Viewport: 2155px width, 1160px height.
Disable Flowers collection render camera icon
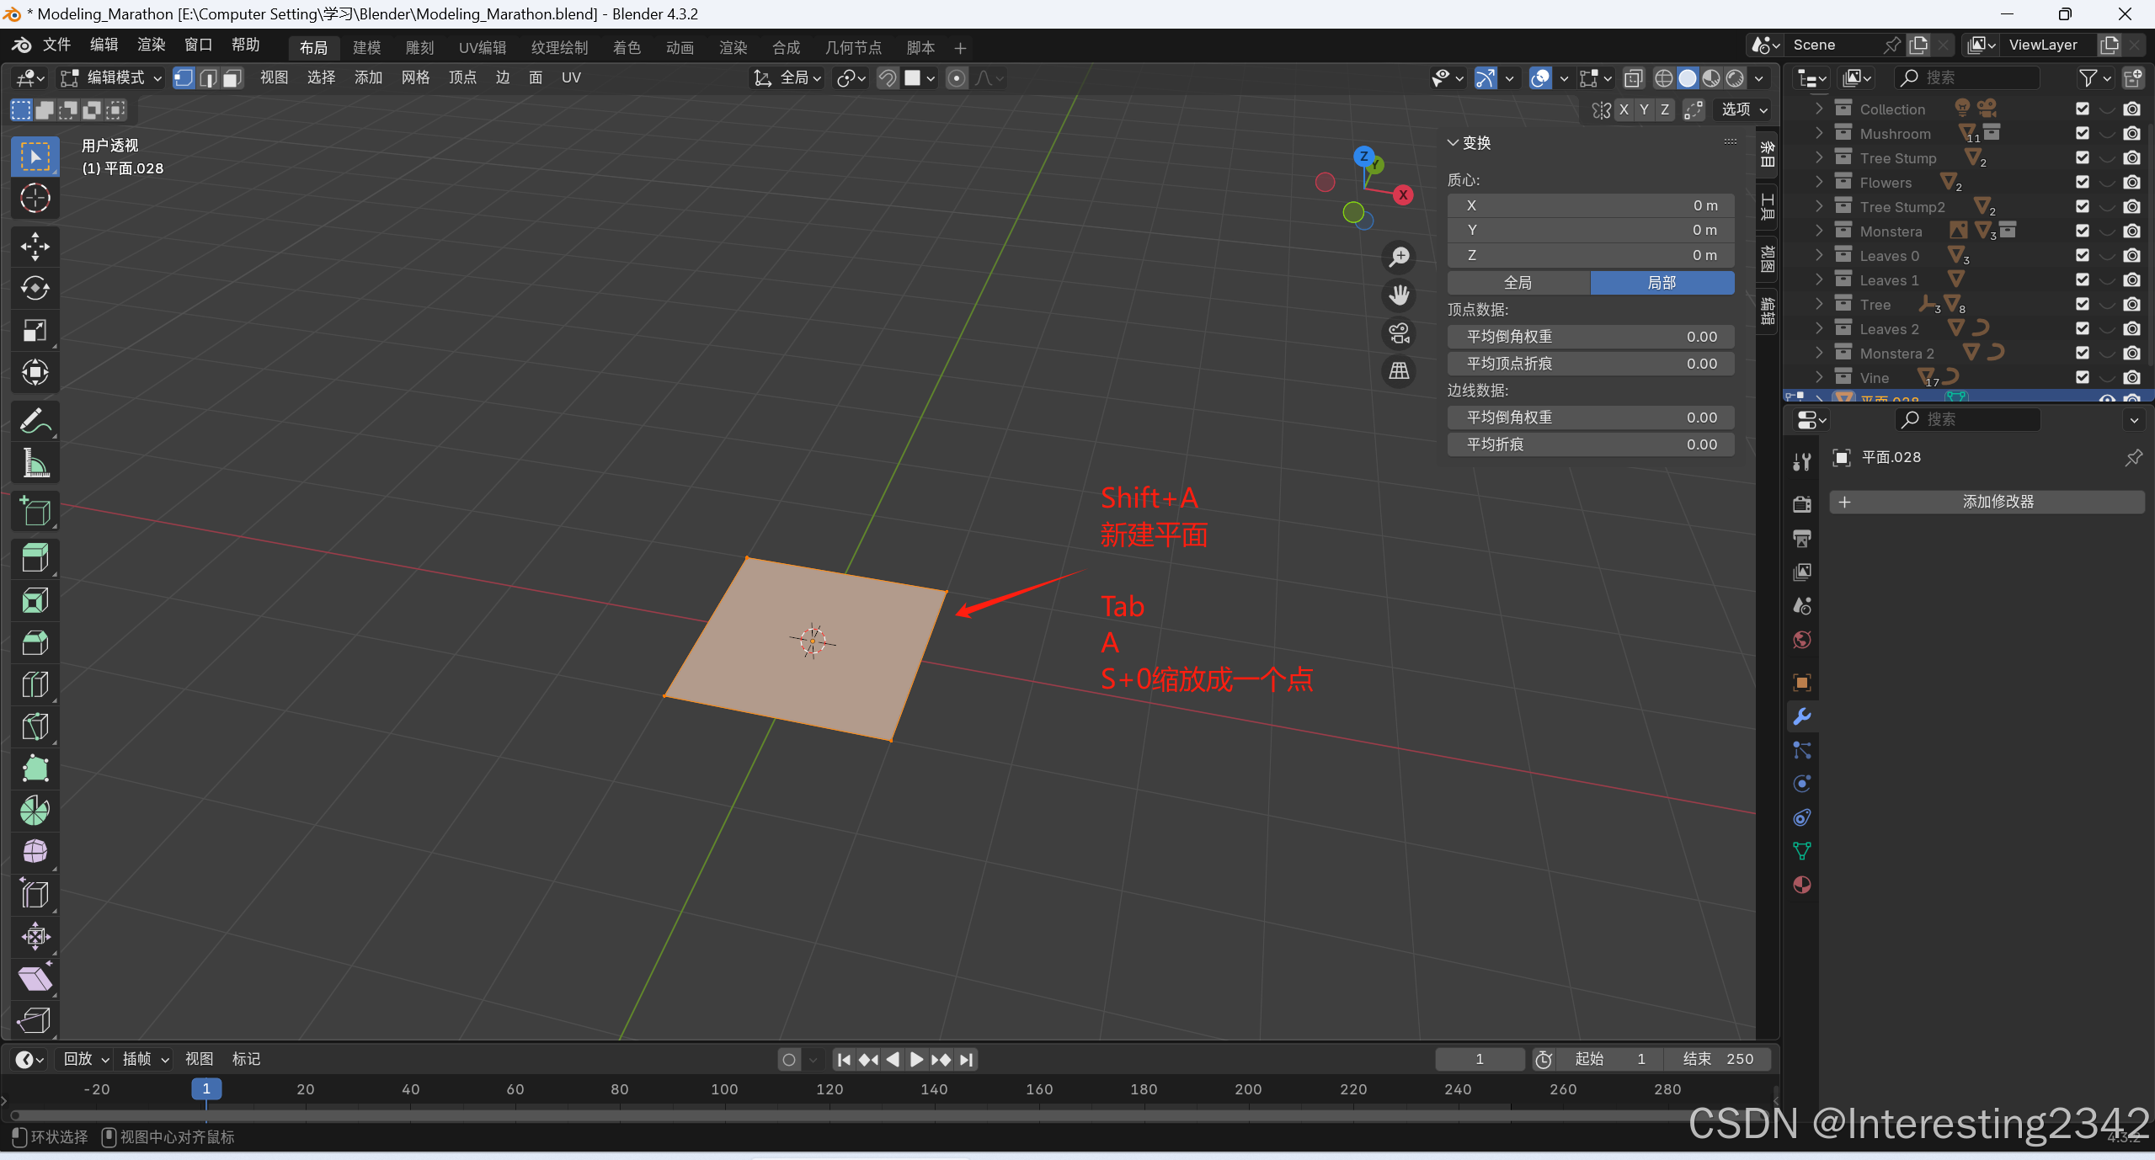click(x=2131, y=182)
